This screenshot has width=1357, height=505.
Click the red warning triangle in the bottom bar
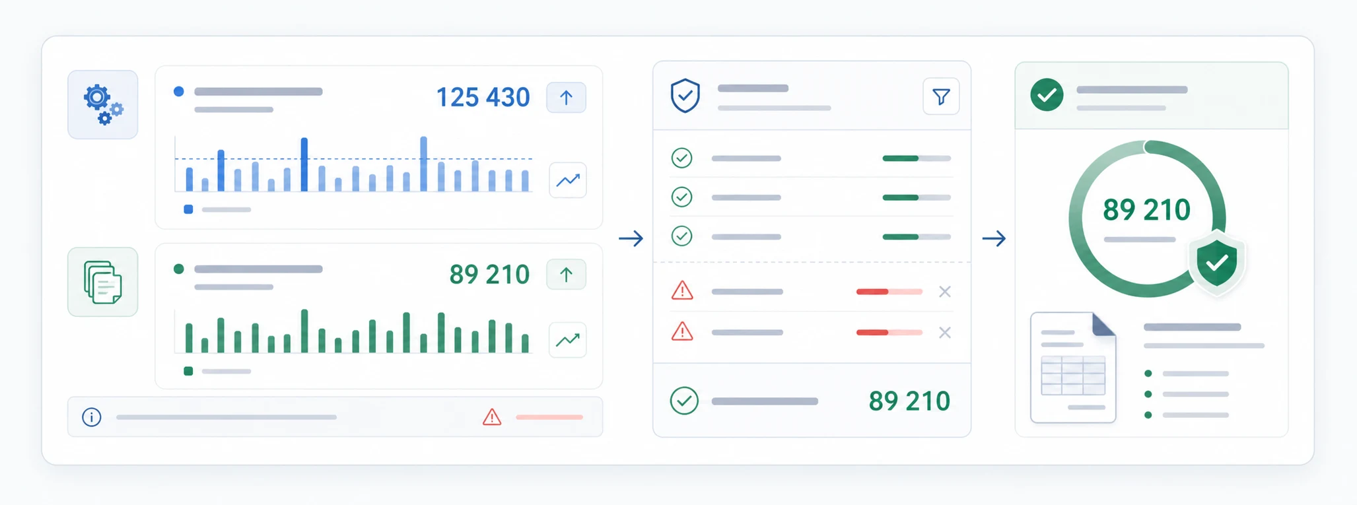[x=492, y=417]
